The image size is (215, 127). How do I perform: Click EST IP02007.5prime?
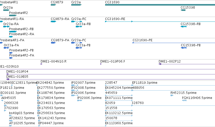(x=83, y=83)
